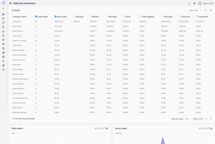The height and width of the screenshot is (144, 215).
Task: Open the customers (people) sidebar icon
Action: point(3,35)
